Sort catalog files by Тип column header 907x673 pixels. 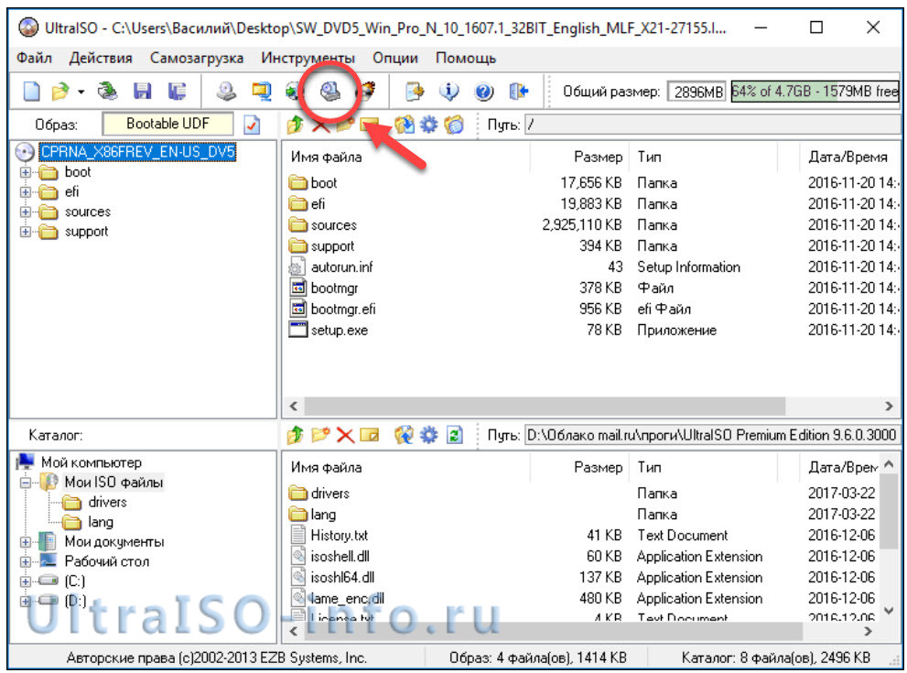pos(703,467)
